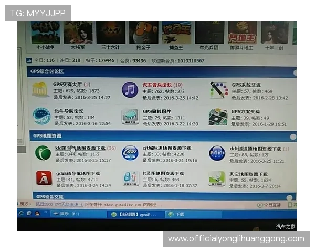This screenshot has height=252, width=315.
Task: Click the 北斗导航论坛 globe icon
Action: pos(41,117)
